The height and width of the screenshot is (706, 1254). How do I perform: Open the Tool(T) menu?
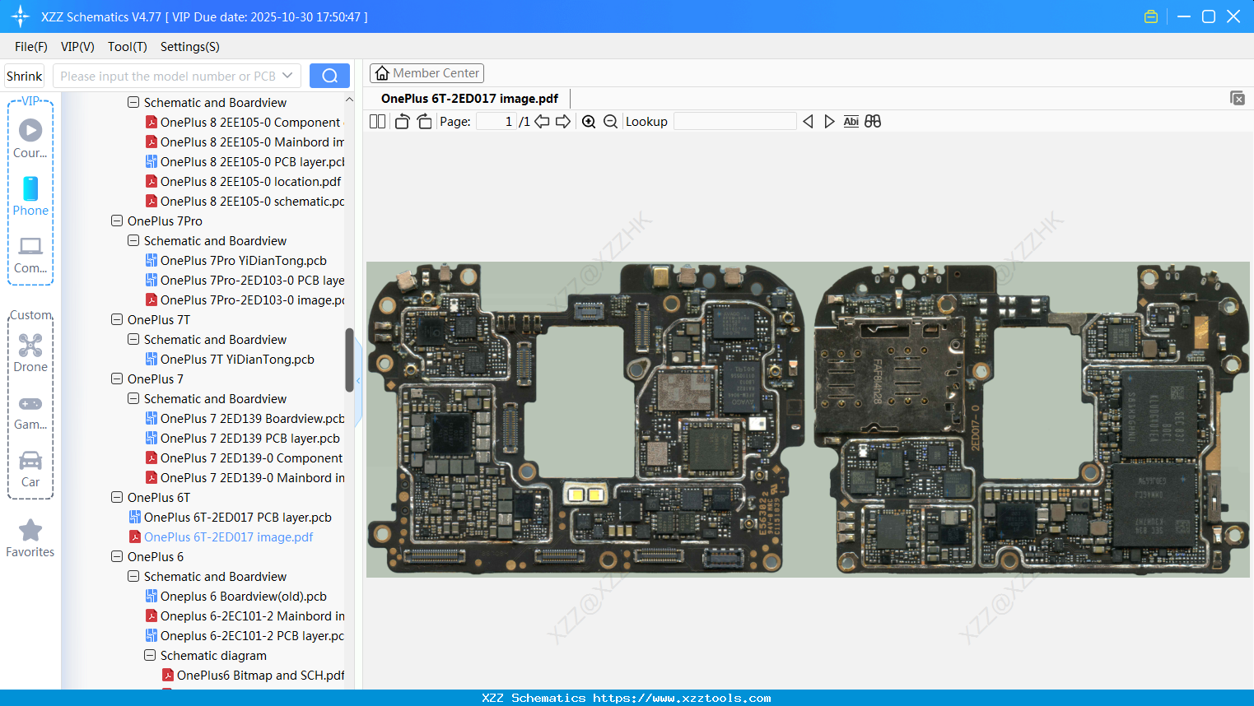(127, 47)
